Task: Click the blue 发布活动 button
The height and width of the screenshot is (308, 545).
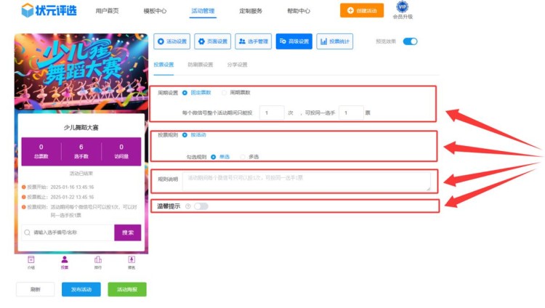Action: point(81,289)
